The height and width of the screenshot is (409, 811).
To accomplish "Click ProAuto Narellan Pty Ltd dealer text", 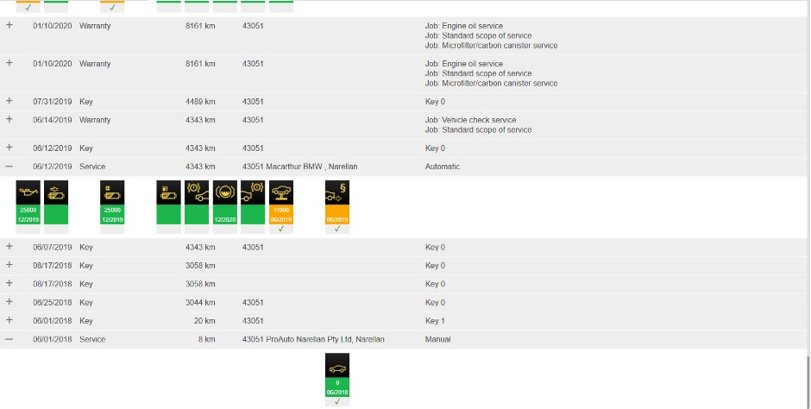I will click(324, 339).
